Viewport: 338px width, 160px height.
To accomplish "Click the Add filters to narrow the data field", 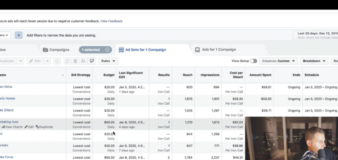I will (x=61, y=35).
